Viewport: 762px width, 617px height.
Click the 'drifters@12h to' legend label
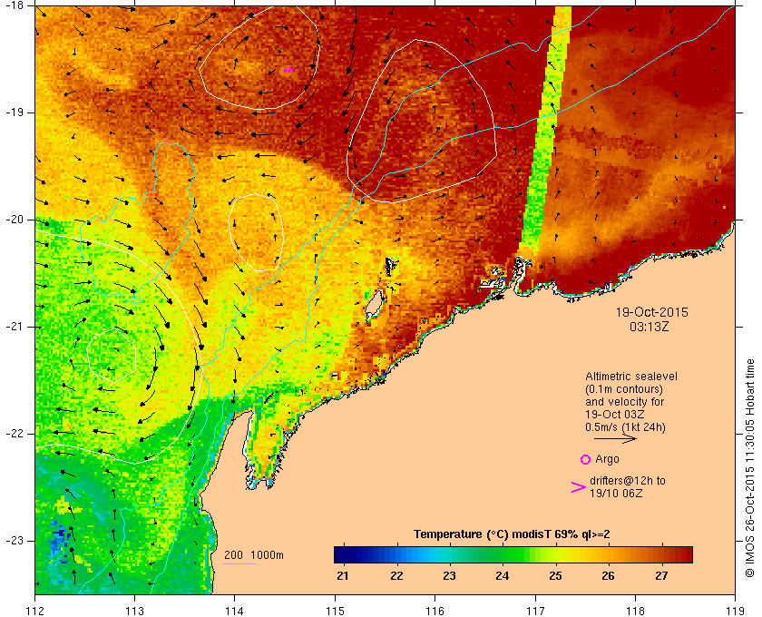coord(628,481)
